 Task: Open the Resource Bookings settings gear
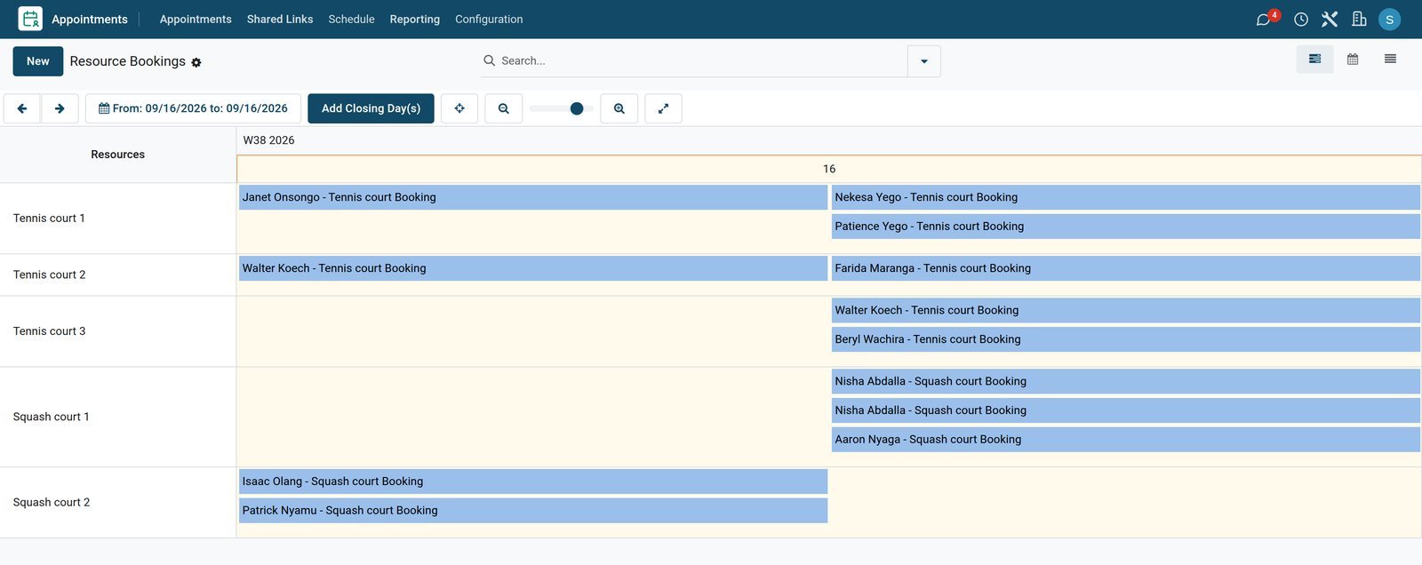pyautogui.click(x=196, y=62)
